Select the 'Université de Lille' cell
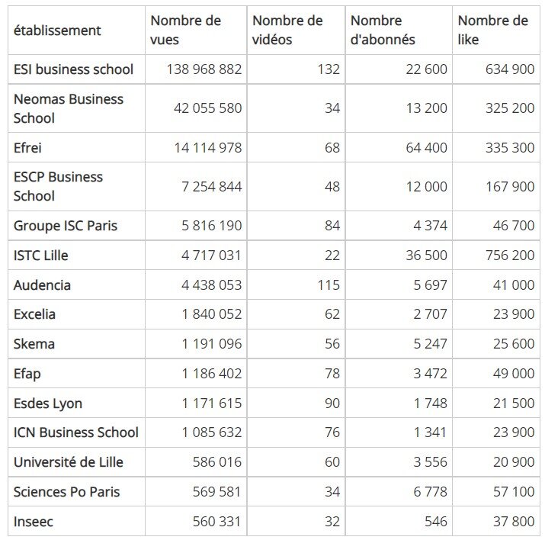Image resolution: width=545 pixels, height=540 pixels. (68, 462)
